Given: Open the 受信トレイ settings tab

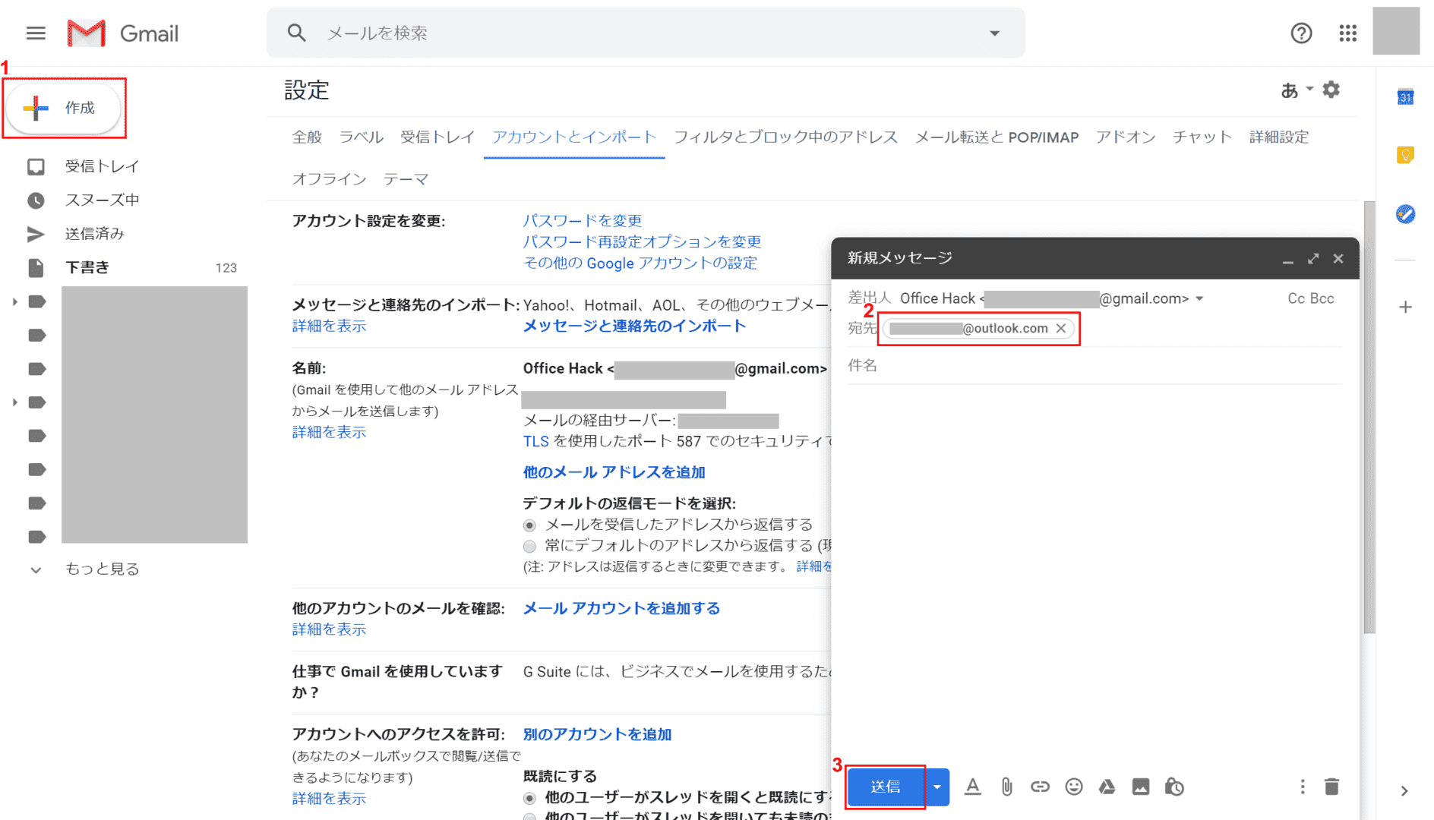Looking at the screenshot, I should click(x=437, y=137).
